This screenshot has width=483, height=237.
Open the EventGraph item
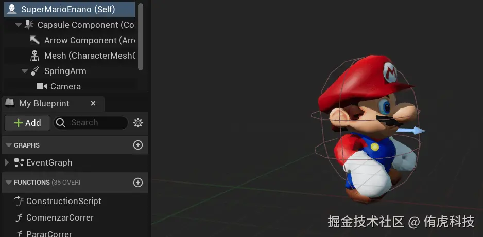49,162
